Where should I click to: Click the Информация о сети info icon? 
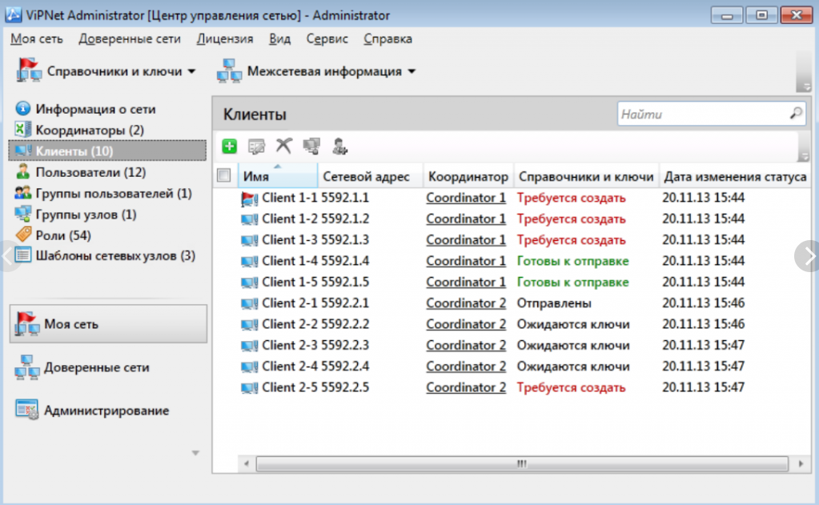pos(22,109)
